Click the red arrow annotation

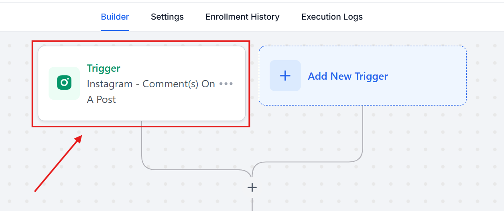tap(59, 163)
